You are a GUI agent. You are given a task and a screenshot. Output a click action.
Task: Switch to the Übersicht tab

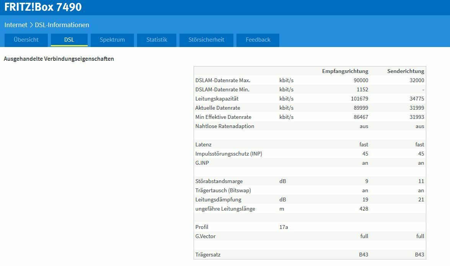pyautogui.click(x=26, y=40)
